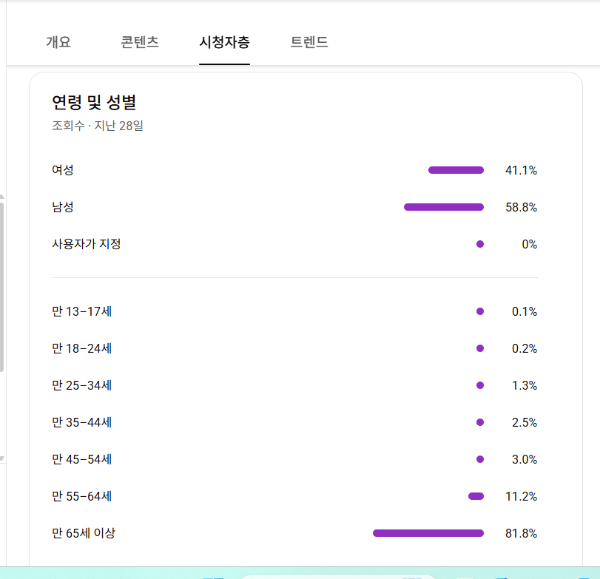
Task: Go to the 트렌드 tab
Action: click(309, 42)
